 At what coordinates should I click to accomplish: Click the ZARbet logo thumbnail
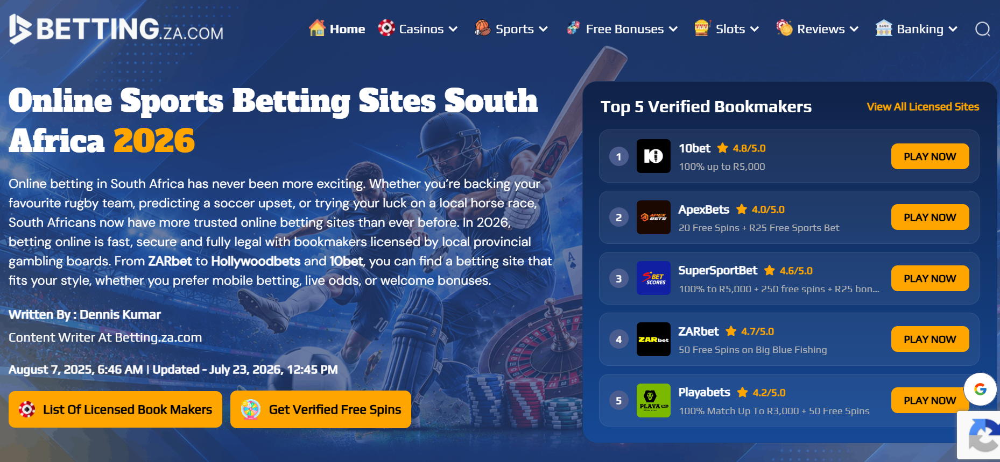[653, 340]
